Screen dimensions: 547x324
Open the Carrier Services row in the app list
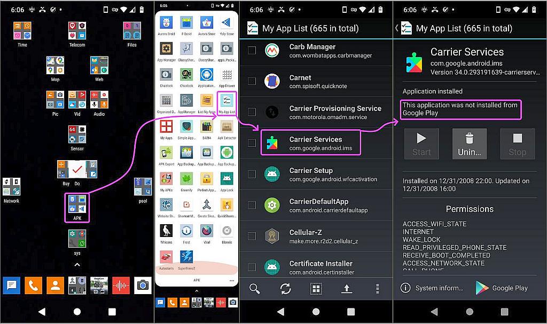click(x=316, y=143)
